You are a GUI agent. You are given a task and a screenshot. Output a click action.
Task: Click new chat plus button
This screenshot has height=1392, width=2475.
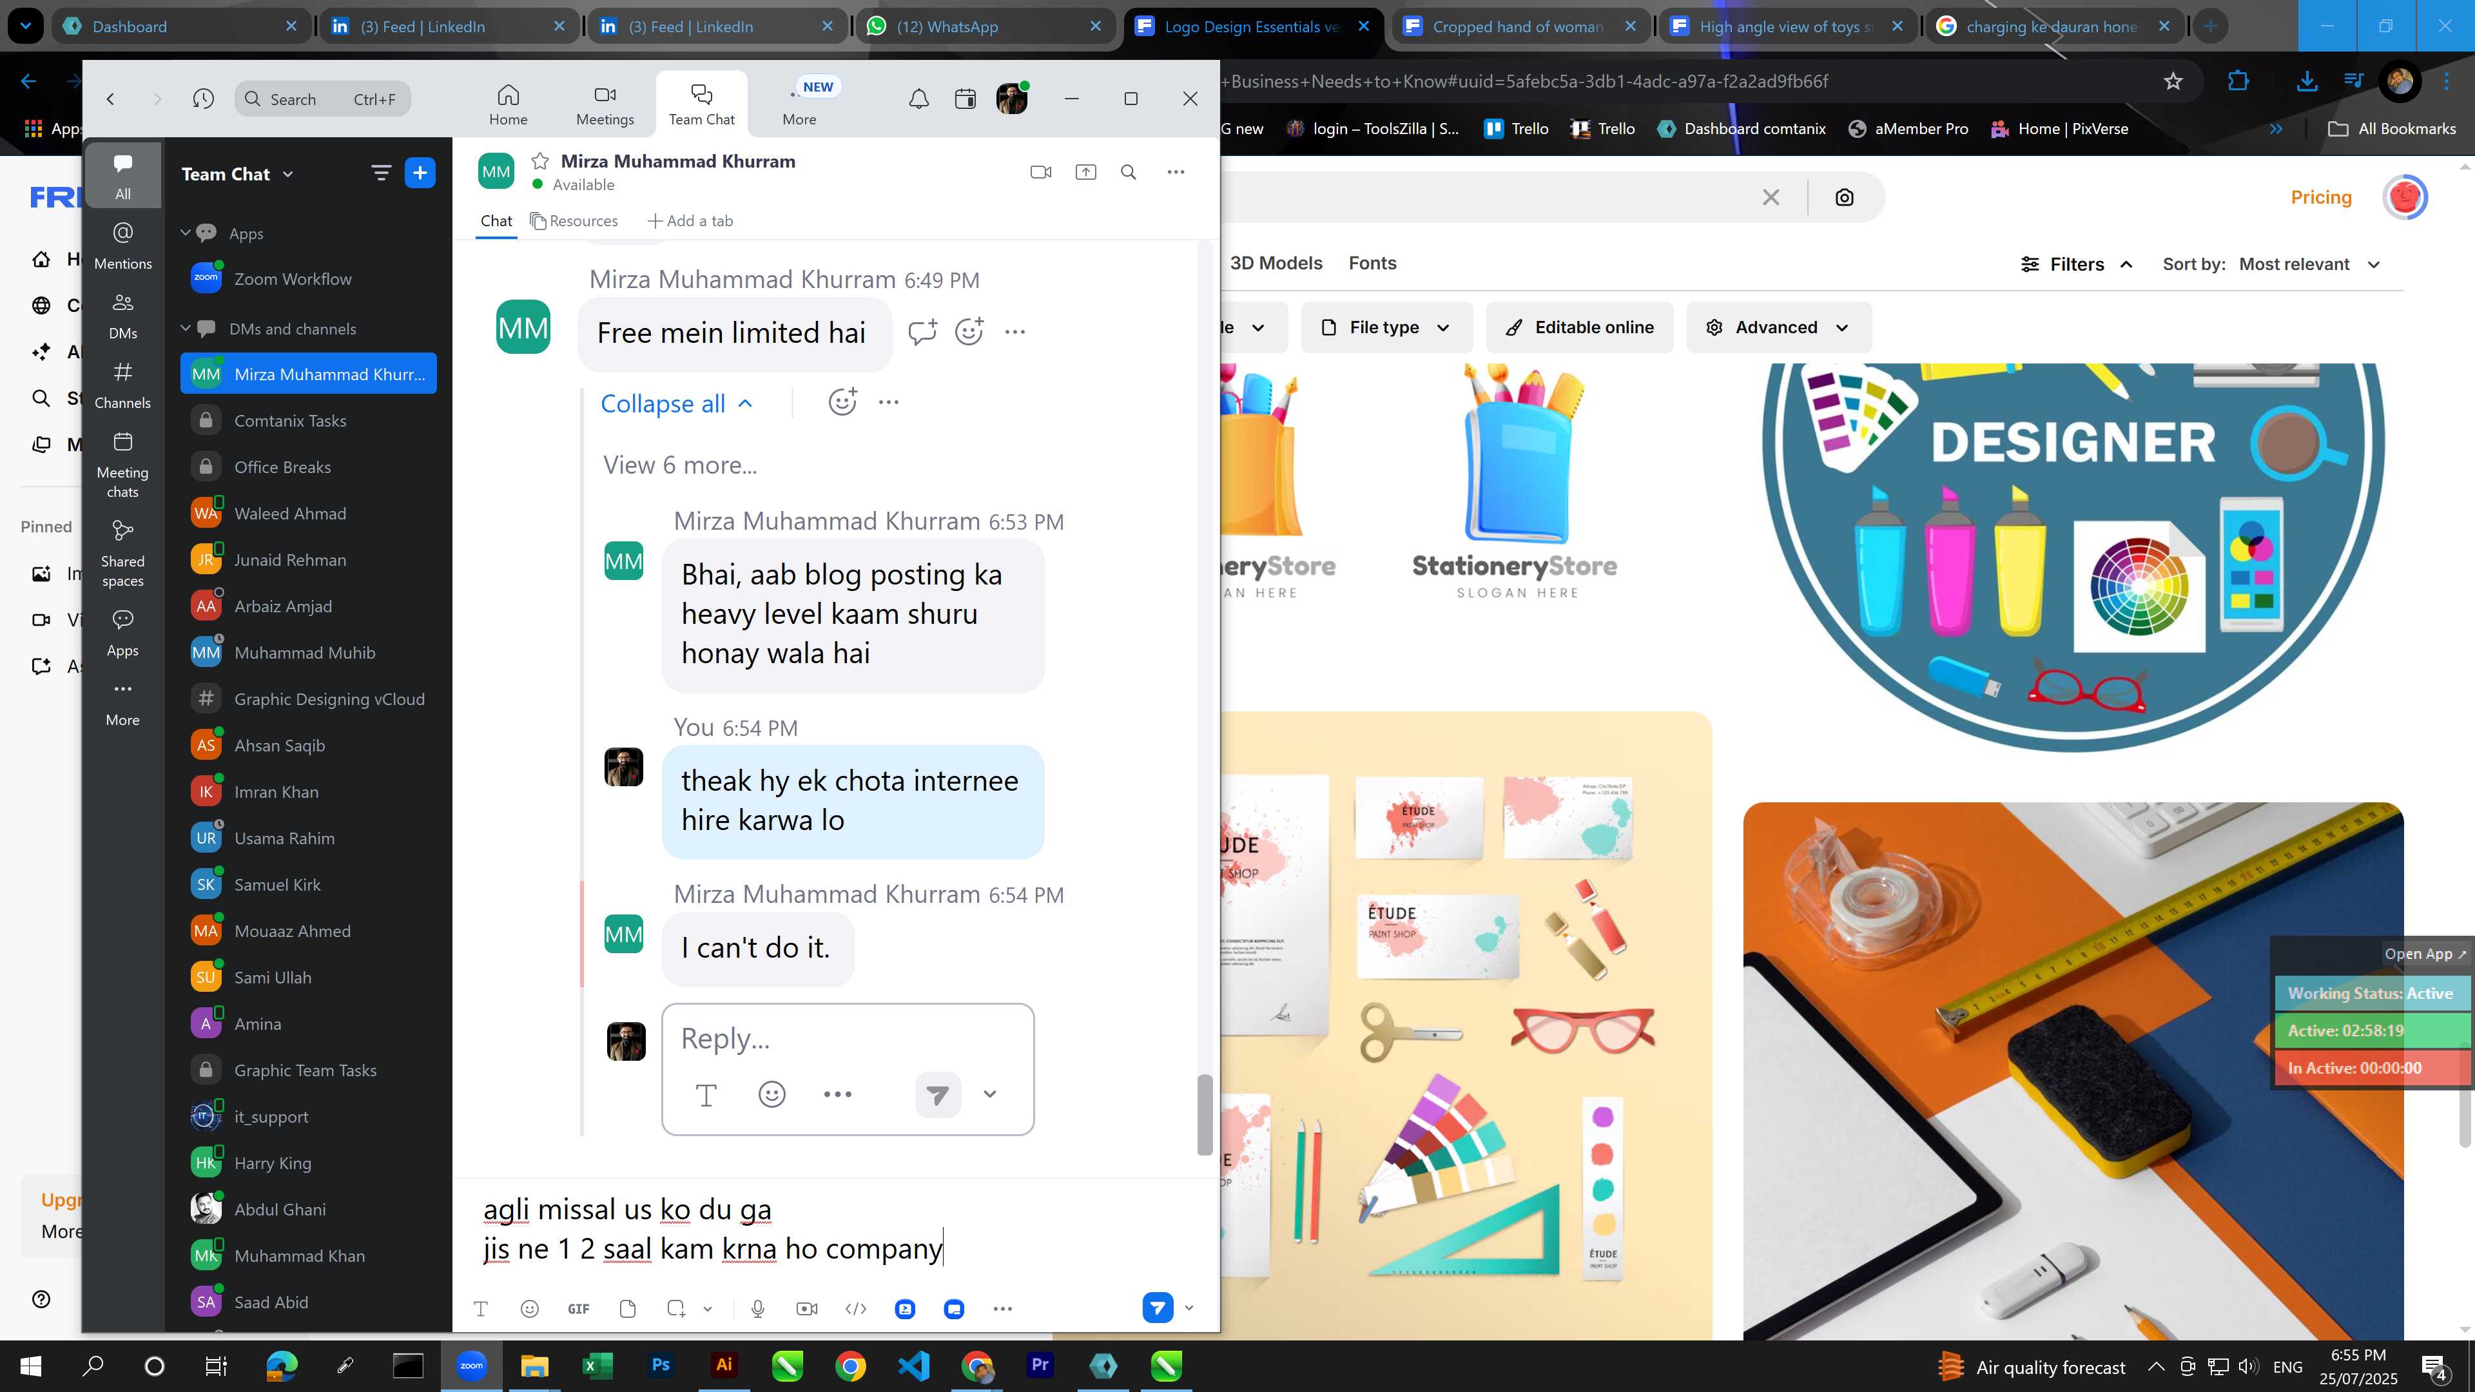point(420,173)
